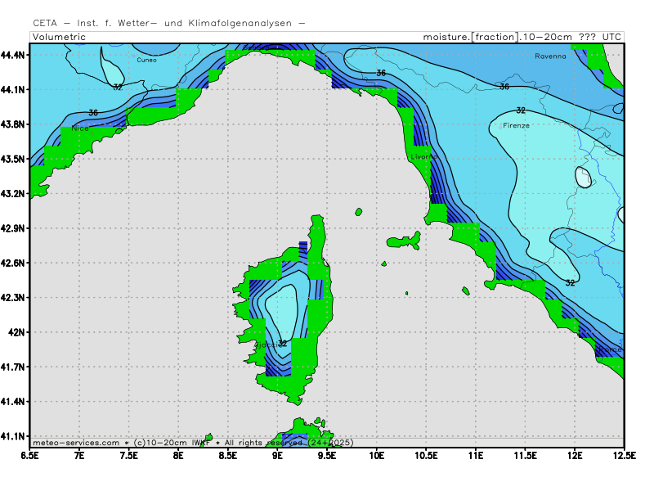Click the 32 contour label below Cuneo
This screenshot has height=491, width=654.
[118, 87]
